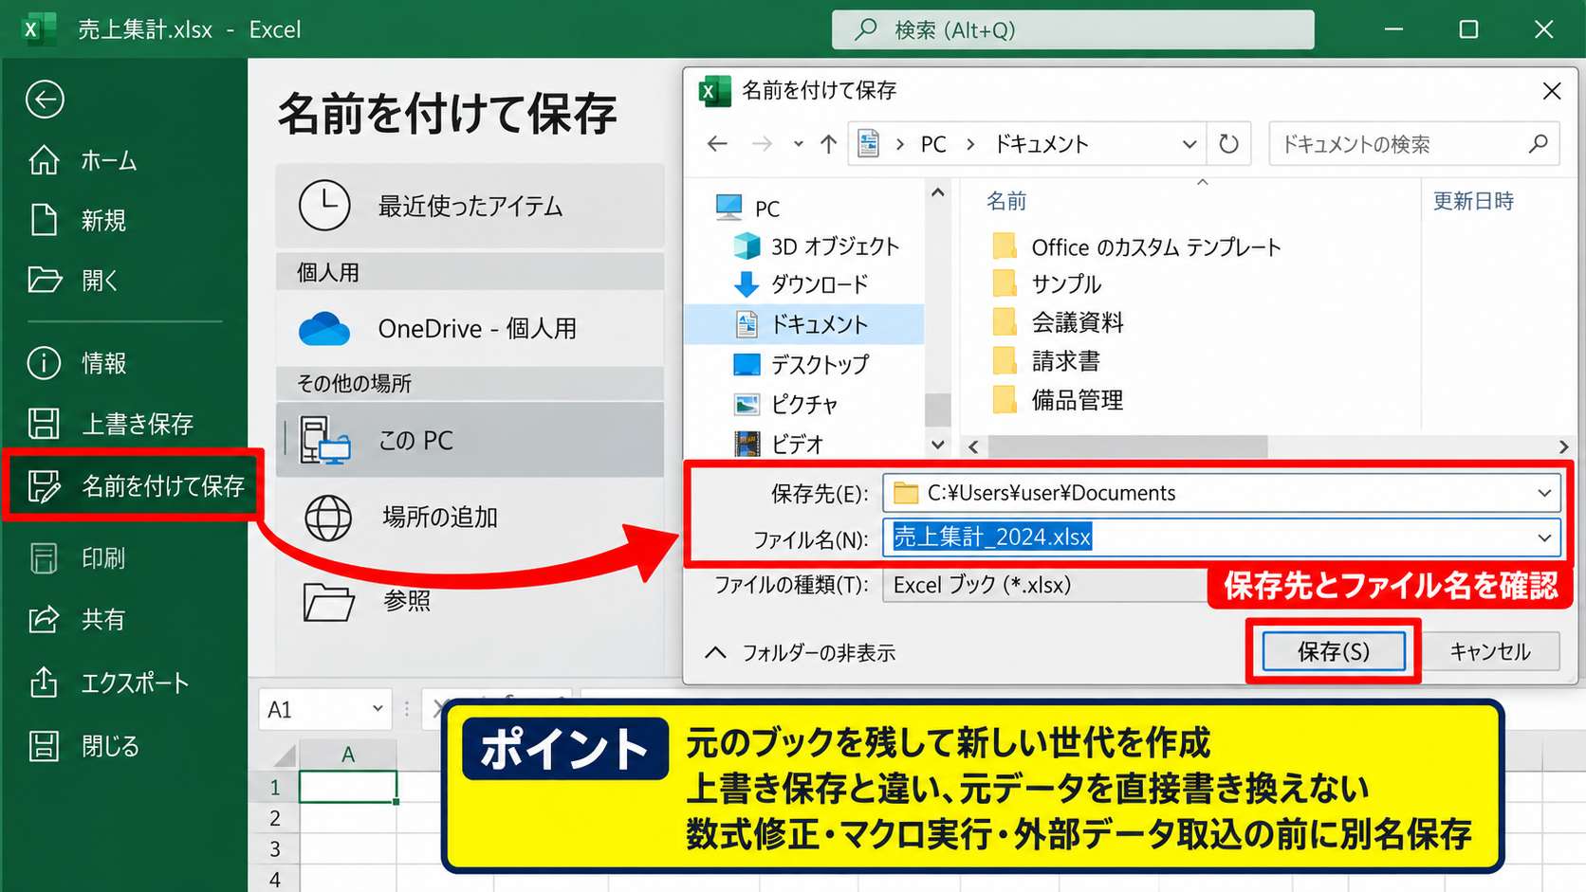Click the Excel 検索 (Alt+Q) search box

coord(1073,29)
